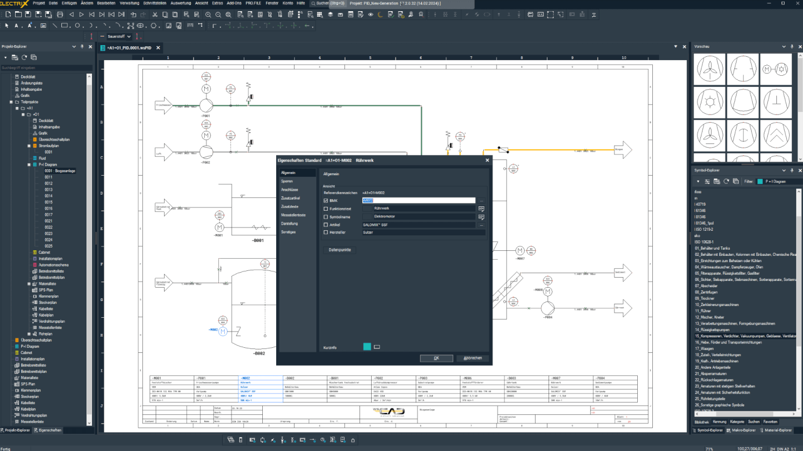The width and height of the screenshot is (803, 451).
Task: Open text editor icon beside Funktionstext field
Action: (481, 208)
